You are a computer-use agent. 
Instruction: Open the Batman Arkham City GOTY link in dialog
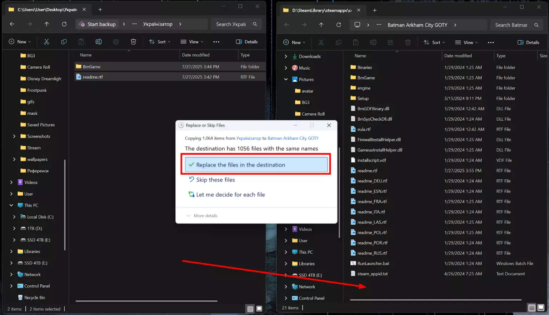293,138
